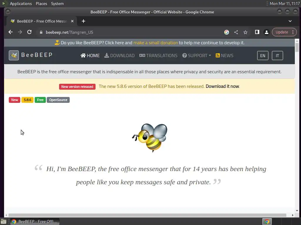The width and height of the screenshot is (301, 225).
Task: Click the New version released badge
Action: [x=77, y=87]
